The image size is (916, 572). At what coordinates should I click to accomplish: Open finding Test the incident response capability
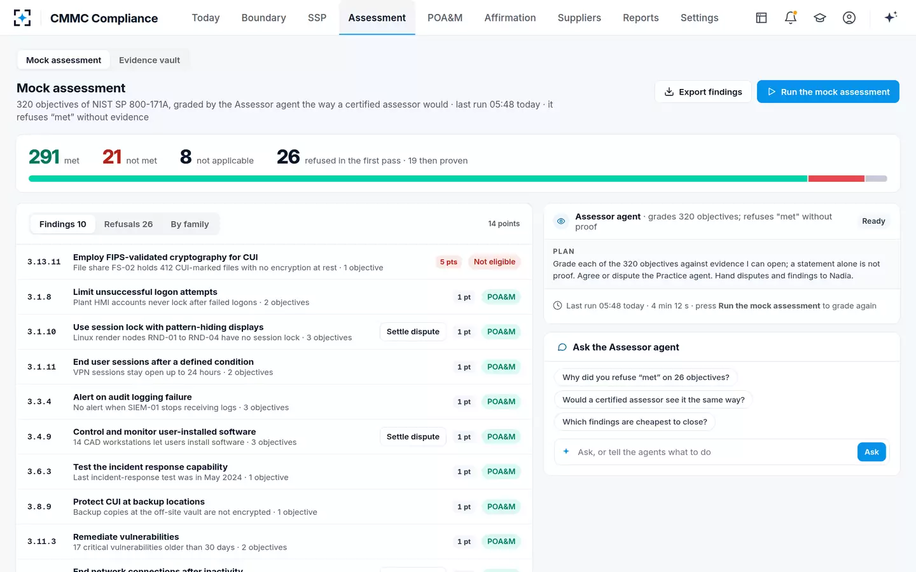tap(274, 472)
